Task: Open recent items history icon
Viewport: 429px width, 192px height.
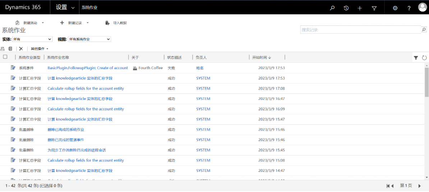Action: pos(346,8)
